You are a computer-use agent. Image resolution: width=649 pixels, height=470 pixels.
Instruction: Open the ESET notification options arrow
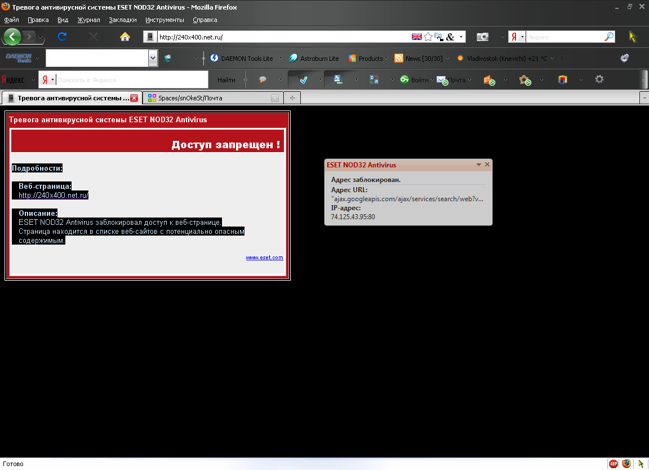tap(478, 165)
